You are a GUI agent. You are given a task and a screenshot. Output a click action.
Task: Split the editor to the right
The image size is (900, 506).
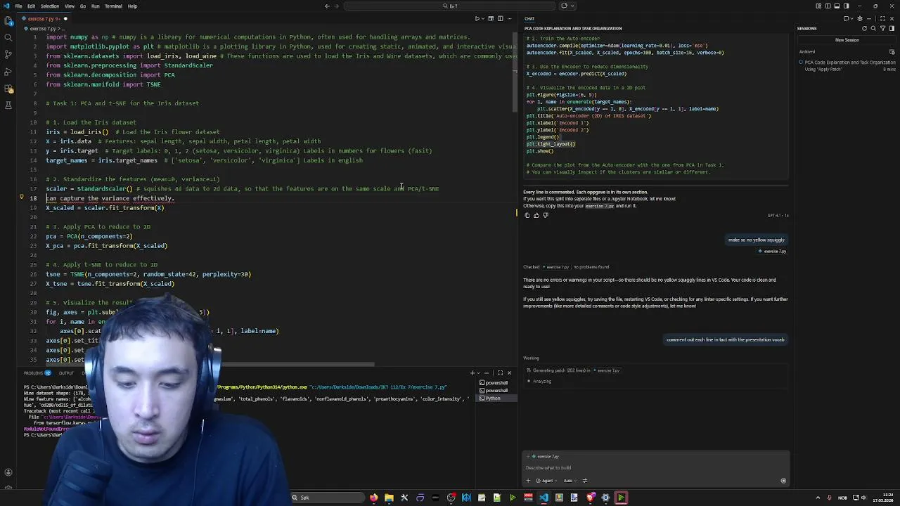(x=500, y=18)
